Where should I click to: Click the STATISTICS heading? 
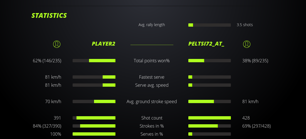point(49,16)
